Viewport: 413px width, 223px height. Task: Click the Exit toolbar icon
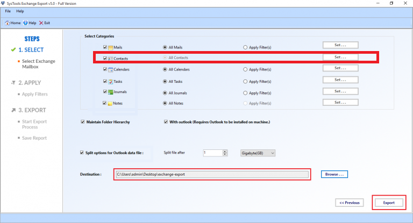[x=41, y=23]
